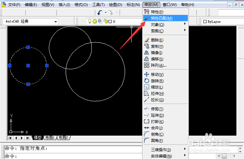Click command history scroll up arrow
Viewport: 244px width, 159px height.
point(240,148)
